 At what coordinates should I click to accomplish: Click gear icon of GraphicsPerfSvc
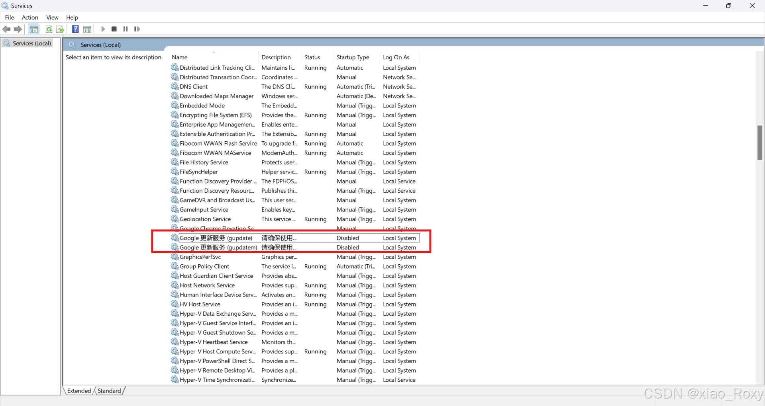[175, 257]
